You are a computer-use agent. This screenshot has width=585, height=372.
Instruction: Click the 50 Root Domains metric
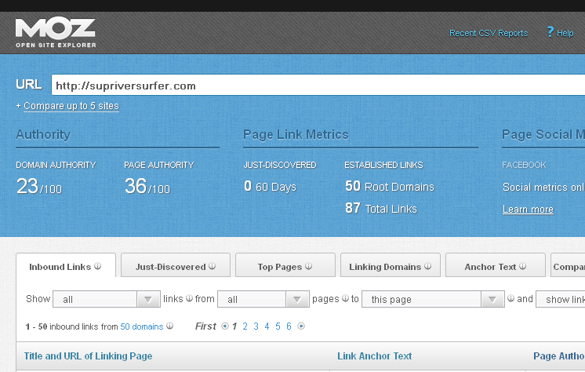(x=390, y=186)
